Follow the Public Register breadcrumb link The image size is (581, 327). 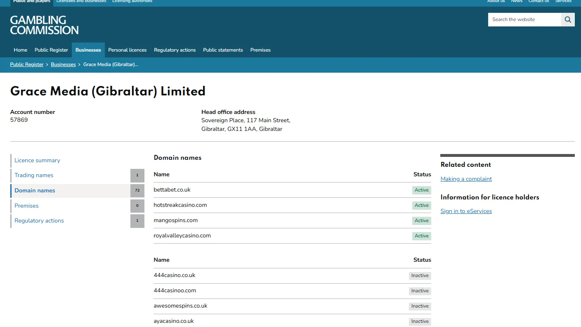27,64
